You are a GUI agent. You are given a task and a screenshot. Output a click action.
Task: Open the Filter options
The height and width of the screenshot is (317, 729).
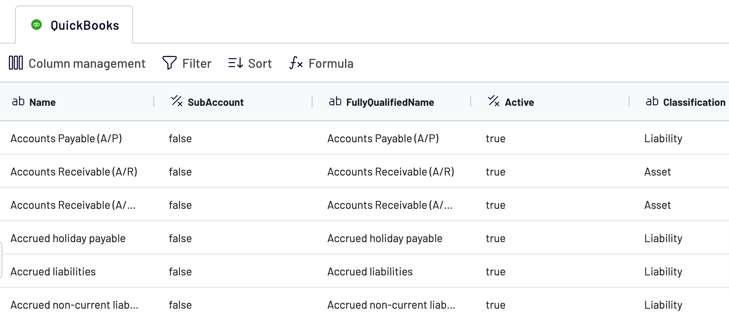(x=187, y=63)
